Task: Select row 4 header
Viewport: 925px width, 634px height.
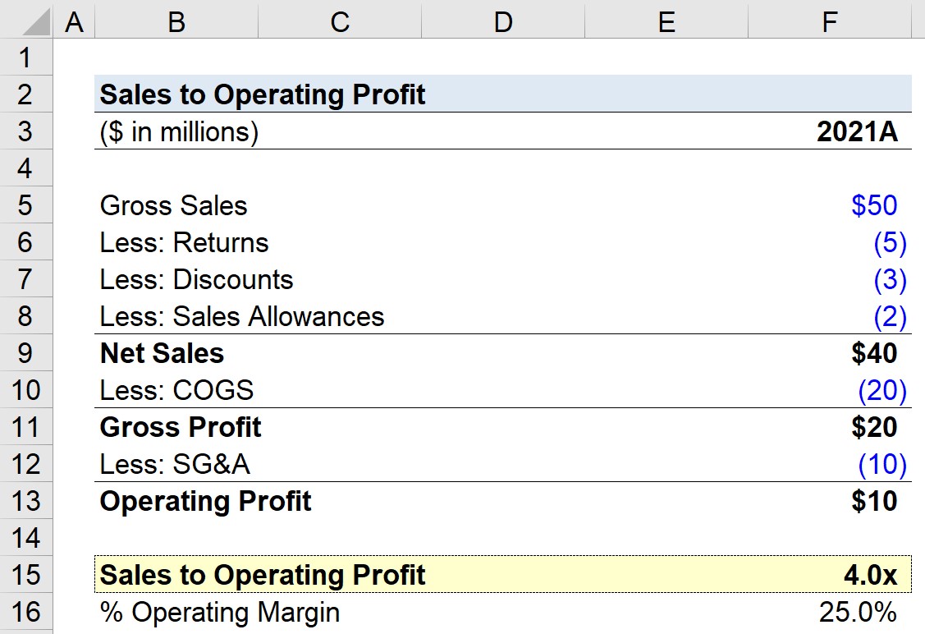Action: (x=26, y=168)
